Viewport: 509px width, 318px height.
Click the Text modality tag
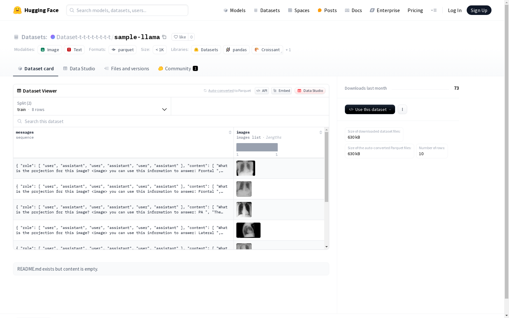pos(74,50)
